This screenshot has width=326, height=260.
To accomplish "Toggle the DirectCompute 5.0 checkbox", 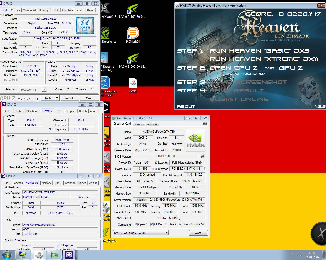I will [x=180, y=224].
